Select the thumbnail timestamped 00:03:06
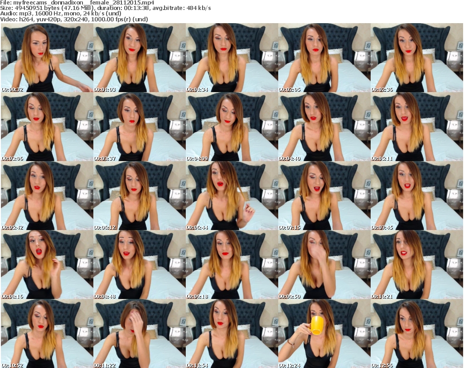 tap(47, 127)
